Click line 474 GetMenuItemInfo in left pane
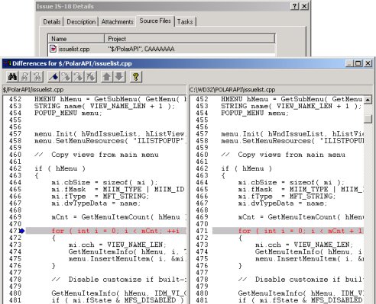 coord(127,251)
